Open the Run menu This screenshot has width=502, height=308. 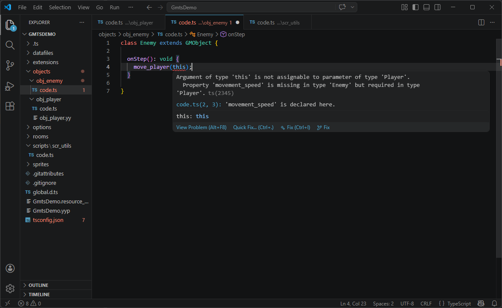[x=114, y=7]
